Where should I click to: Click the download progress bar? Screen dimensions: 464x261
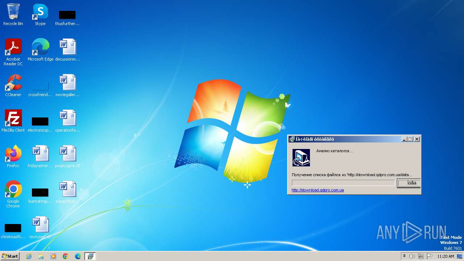343,183
